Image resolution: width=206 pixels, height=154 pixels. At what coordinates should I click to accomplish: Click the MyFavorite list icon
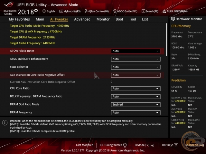(61, 11)
